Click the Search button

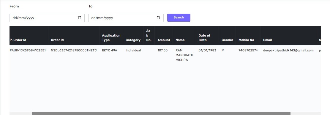click(179, 18)
